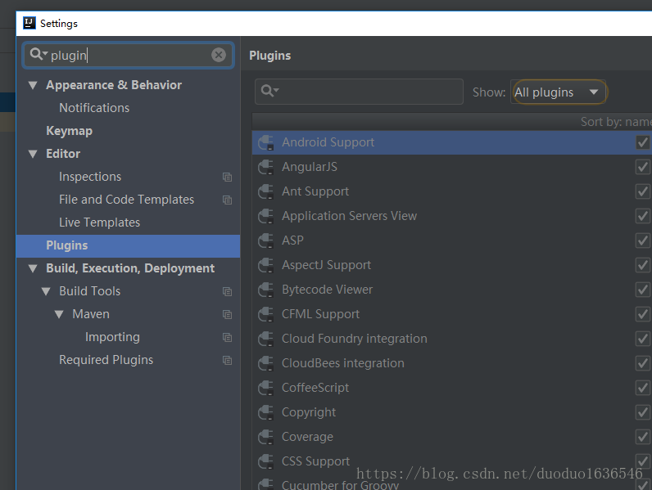652x490 pixels.
Task: Click inside the plugins search field
Action: 359,92
